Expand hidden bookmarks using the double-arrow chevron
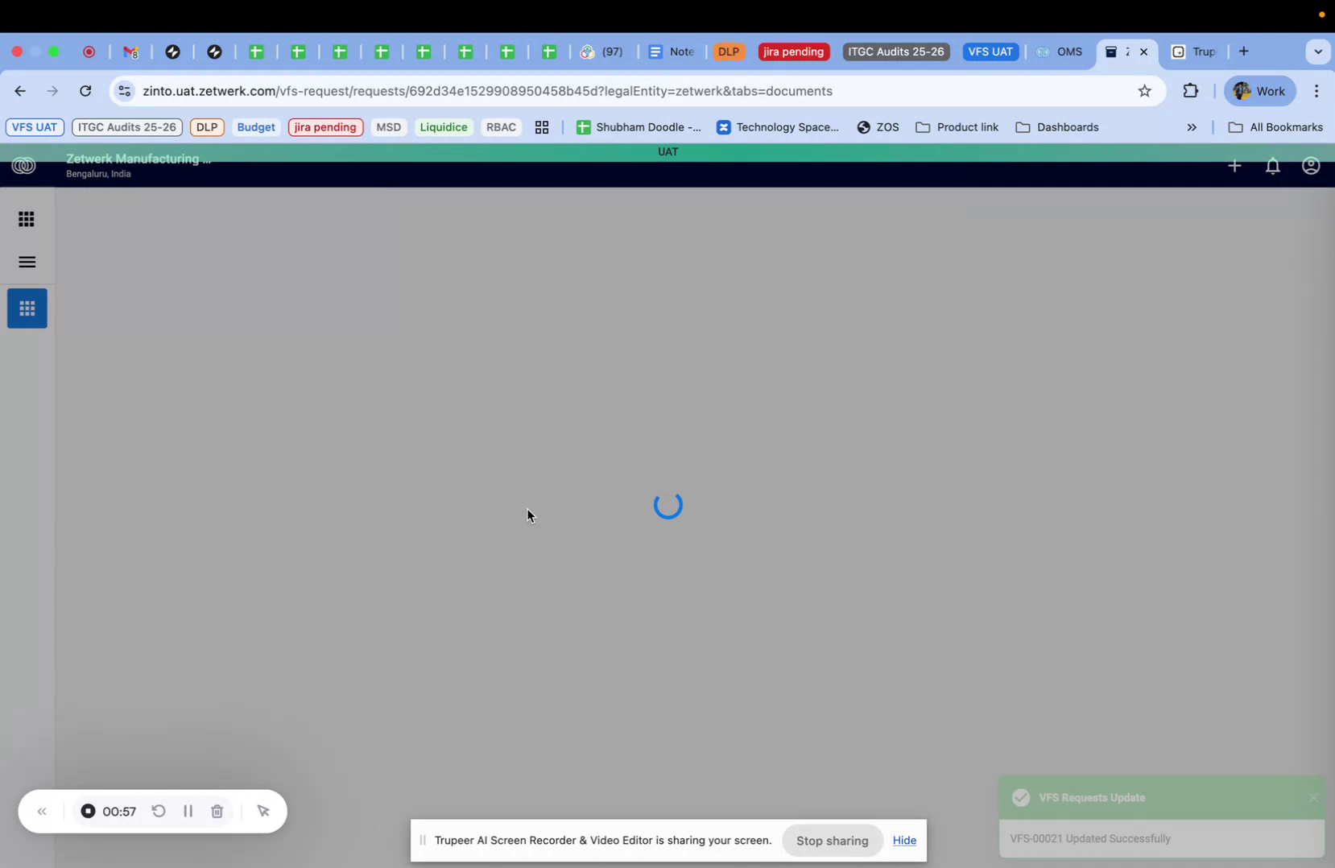This screenshot has height=868, width=1335. pos(1192,127)
